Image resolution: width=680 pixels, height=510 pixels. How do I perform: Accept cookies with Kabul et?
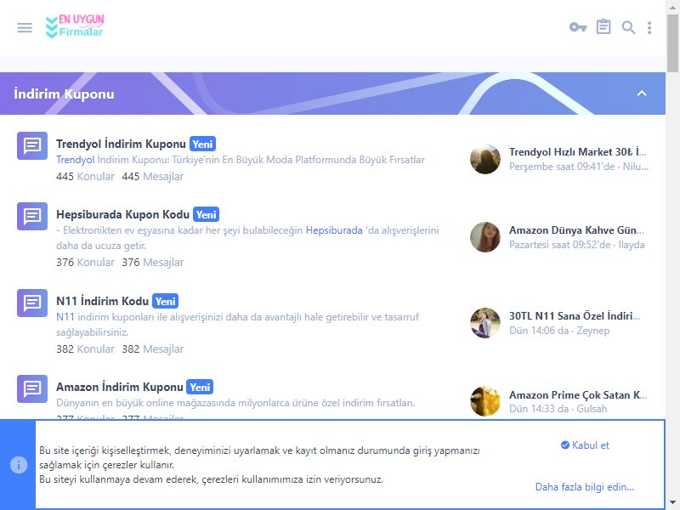(585, 445)
